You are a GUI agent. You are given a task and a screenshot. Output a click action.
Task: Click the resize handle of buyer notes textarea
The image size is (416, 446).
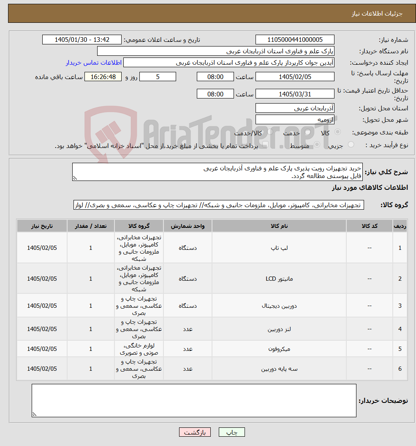(x=34, y=414)
